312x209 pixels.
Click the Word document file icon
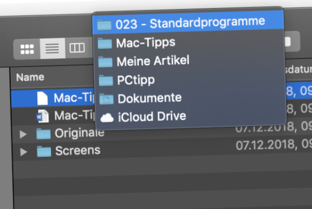coord(42,116)
